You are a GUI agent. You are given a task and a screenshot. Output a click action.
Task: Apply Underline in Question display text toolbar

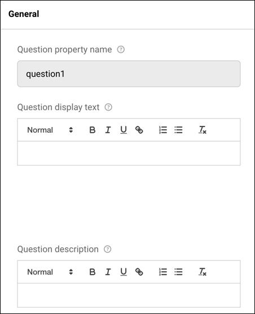[x=124, y=130]
